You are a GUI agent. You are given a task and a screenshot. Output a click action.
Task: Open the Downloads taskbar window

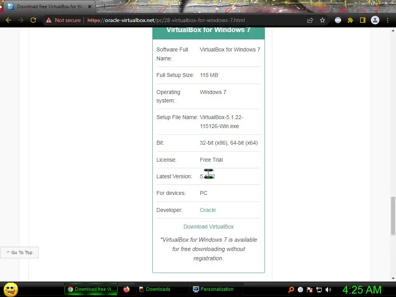[162, 289]
